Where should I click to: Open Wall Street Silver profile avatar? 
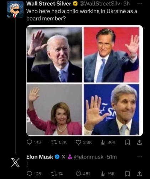[15, 10]
